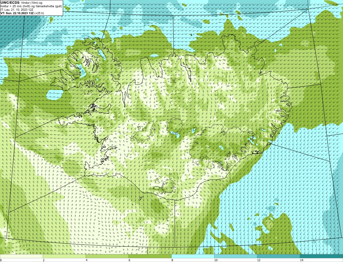Viewport: 343px width, 262px height.
Task: Click the color bar segment between 2 and 4
Action: (x=64, y=256)
